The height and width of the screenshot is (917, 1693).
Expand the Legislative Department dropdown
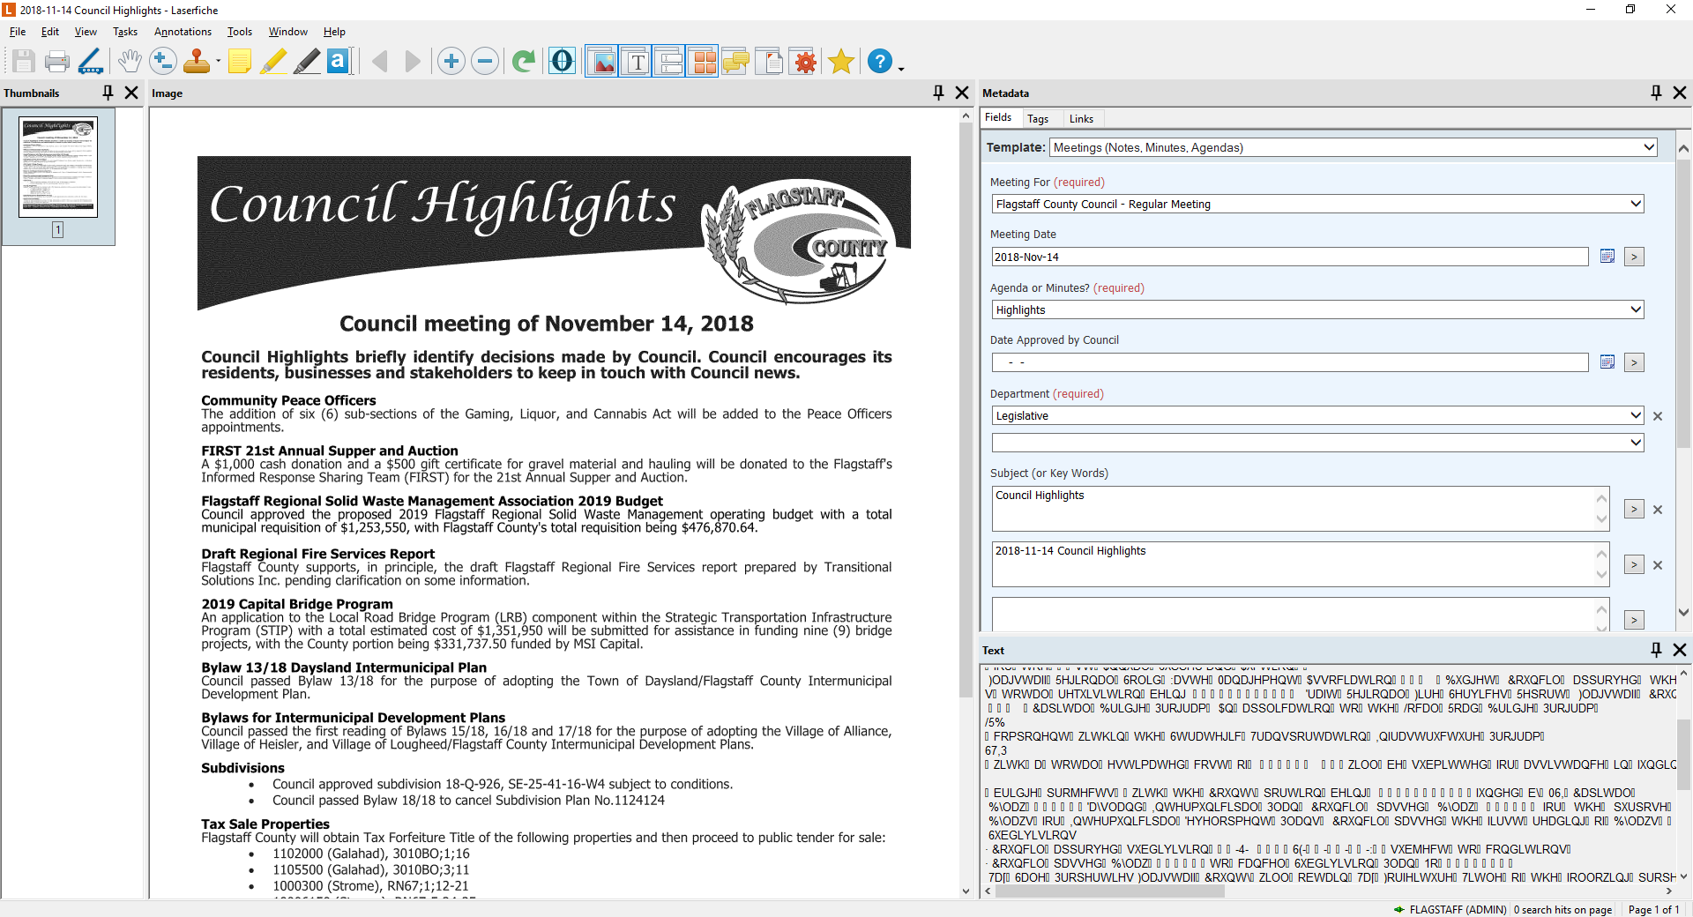(x=1636, y=415)
